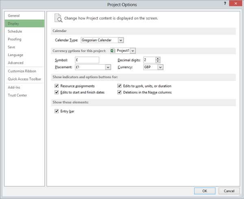Click the Display magnifier page icon

point(59,18)
